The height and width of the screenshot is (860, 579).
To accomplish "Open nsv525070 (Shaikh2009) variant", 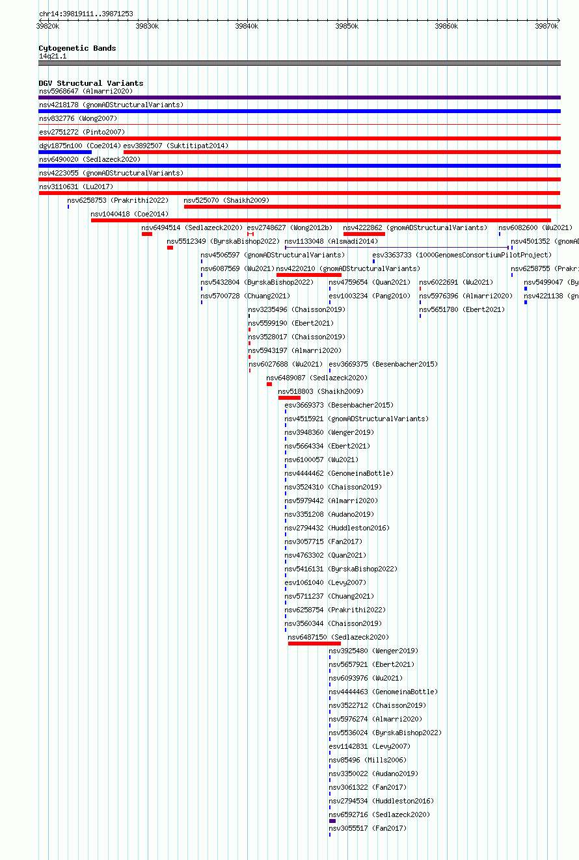I will (226, 200).
